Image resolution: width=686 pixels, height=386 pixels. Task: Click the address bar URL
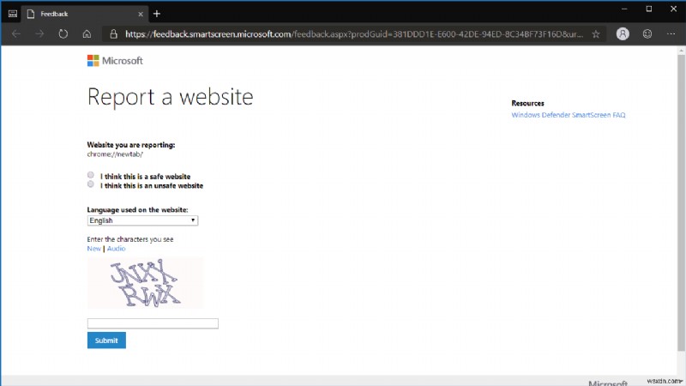tap(354, 34)
